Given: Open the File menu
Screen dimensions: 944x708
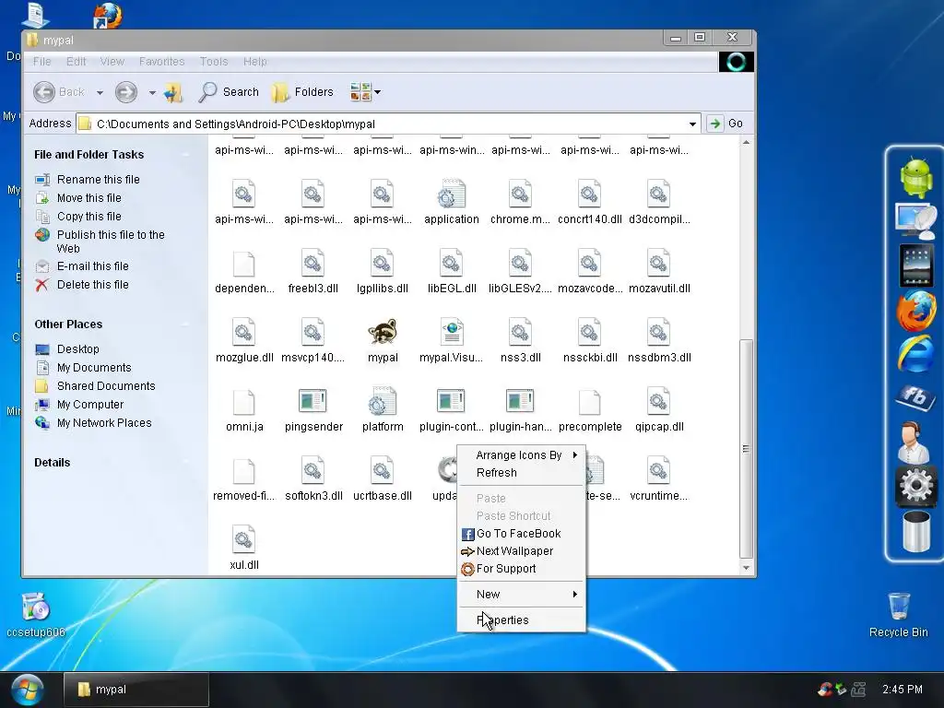Looking at the screenshot, I should tap(42, 62).
